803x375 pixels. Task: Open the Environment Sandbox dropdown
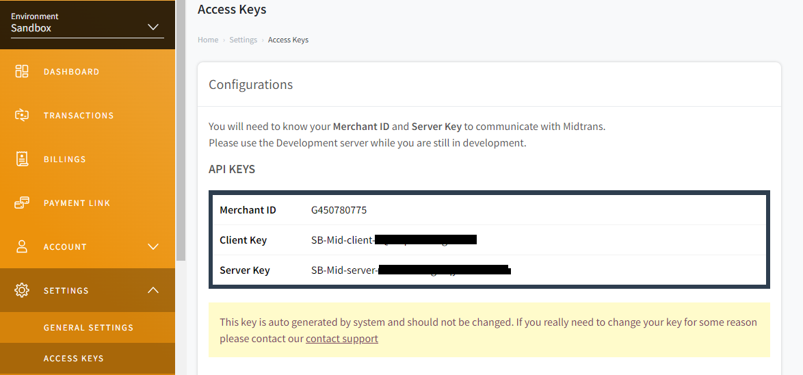tap(87, 23)
